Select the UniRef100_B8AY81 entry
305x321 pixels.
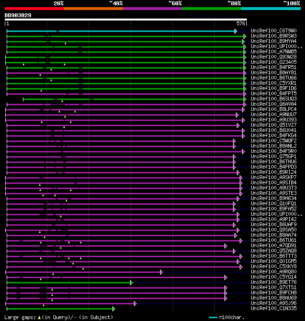[x=274, y=73]
